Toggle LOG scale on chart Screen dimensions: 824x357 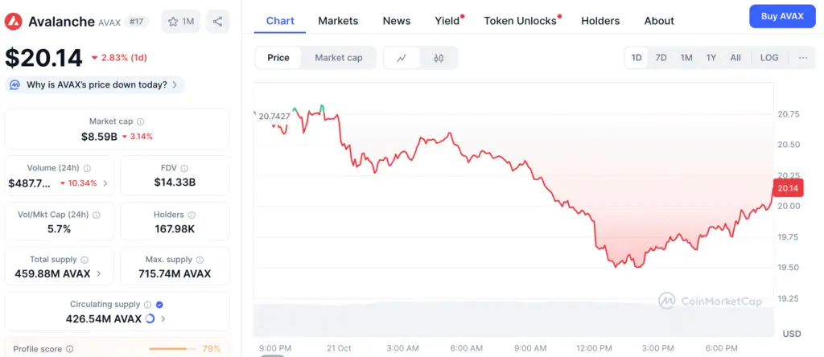[x=769, y=58]
